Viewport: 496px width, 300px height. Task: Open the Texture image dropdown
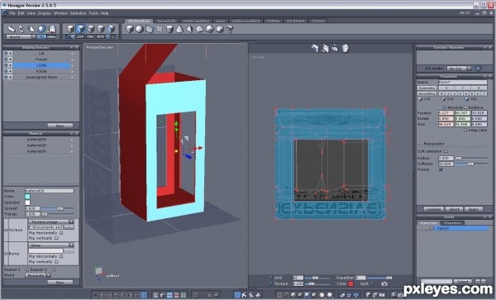[51, 221]
